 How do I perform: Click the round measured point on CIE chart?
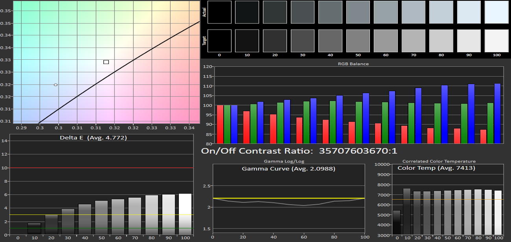coord(56,85)
